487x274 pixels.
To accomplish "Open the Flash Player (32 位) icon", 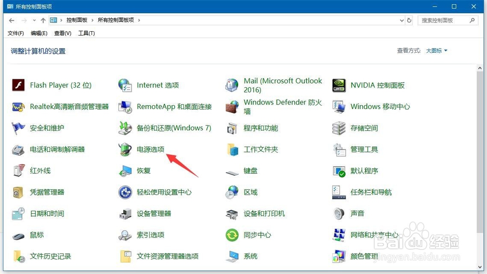I will [x=19, y=85].
